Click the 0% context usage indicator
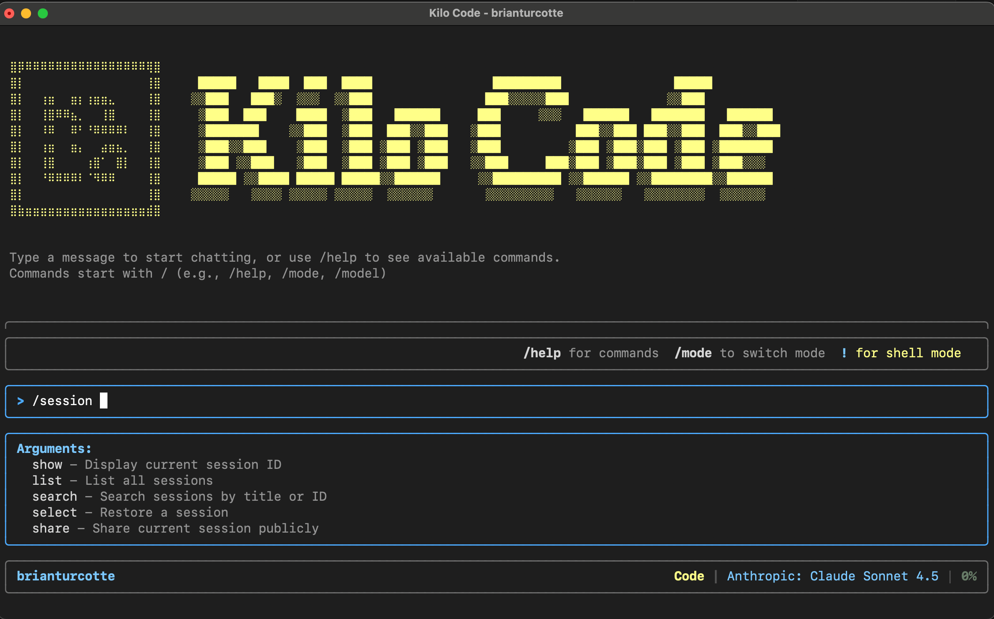The height and width of the screenshot is (619, 994). point(969,576)
